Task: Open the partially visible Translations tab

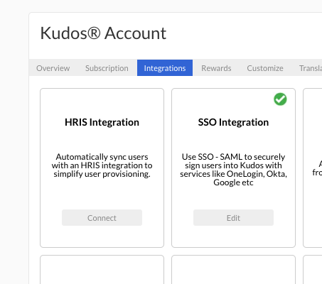Action: click(x=311, y=68)
